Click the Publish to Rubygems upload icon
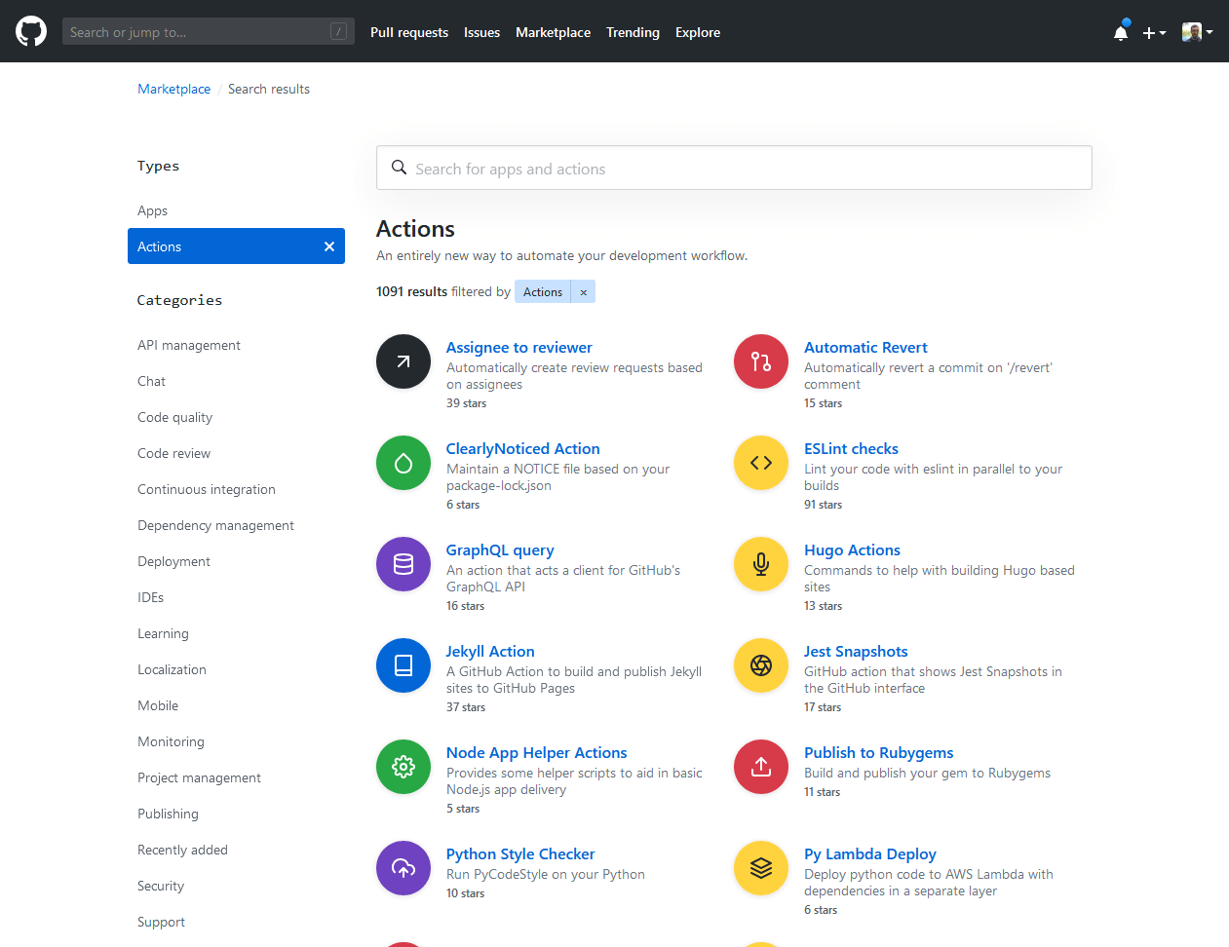This screenshot has width=1229, height=947. [x=761, y=767]
